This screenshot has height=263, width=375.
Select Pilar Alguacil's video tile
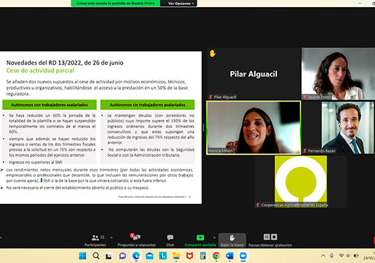tap(253, 74)
